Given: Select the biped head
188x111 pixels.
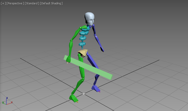Looking at the screenshot, I should [x=89, y=19].
